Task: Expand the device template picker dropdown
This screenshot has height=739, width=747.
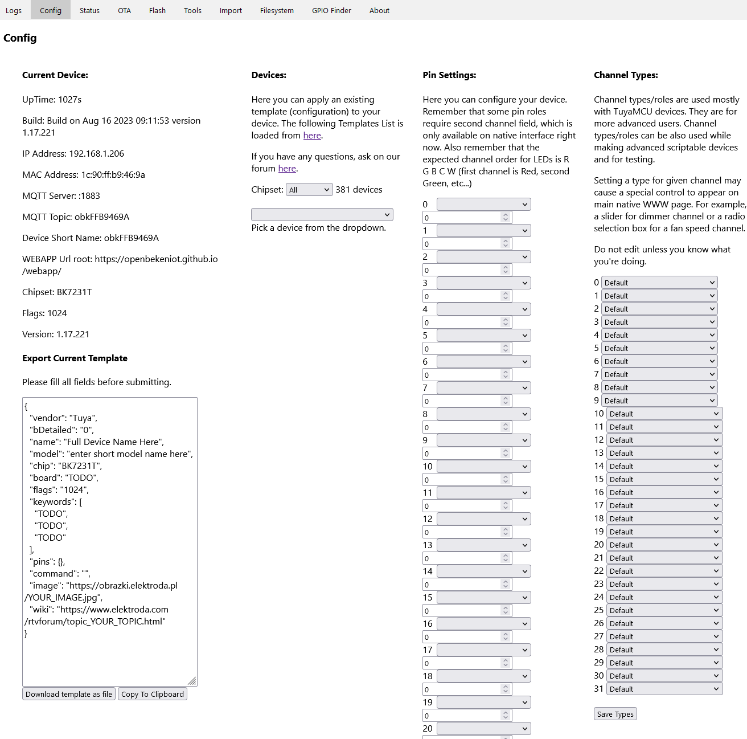Action: point(322,214)
